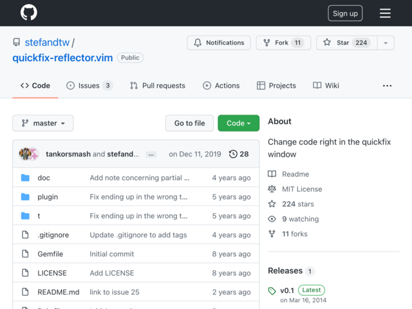Switch to the Code tab

point(35,86)
